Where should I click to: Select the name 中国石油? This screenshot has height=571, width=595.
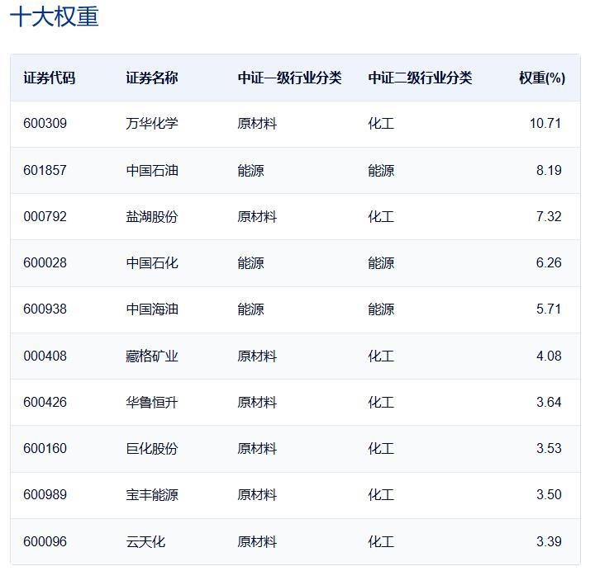pos(152,170)
